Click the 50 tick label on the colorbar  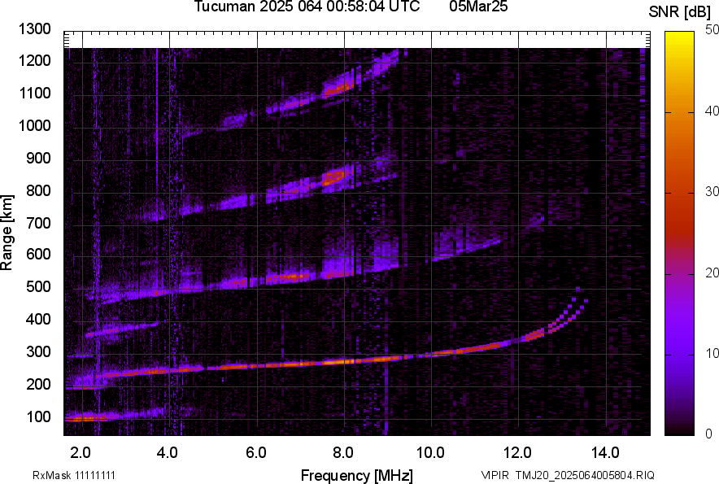click(712, 30)
